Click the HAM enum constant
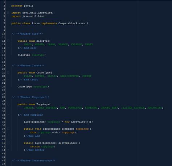The height and width of the screenshot is (166, 172). 62,108
